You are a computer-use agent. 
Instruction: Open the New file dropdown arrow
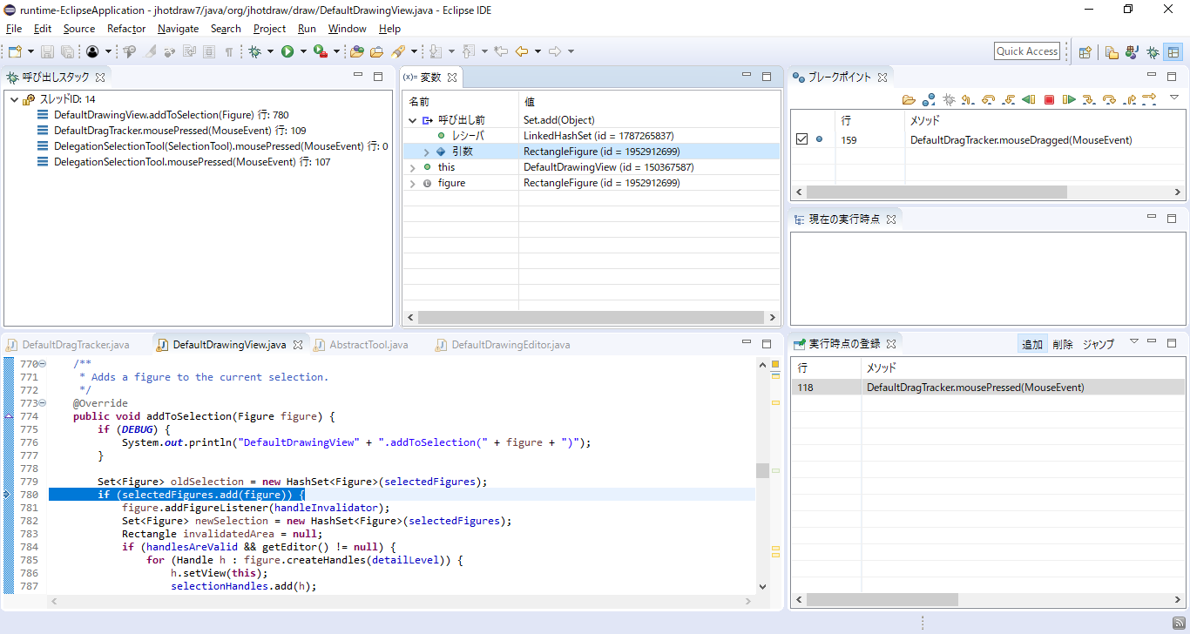30,51
